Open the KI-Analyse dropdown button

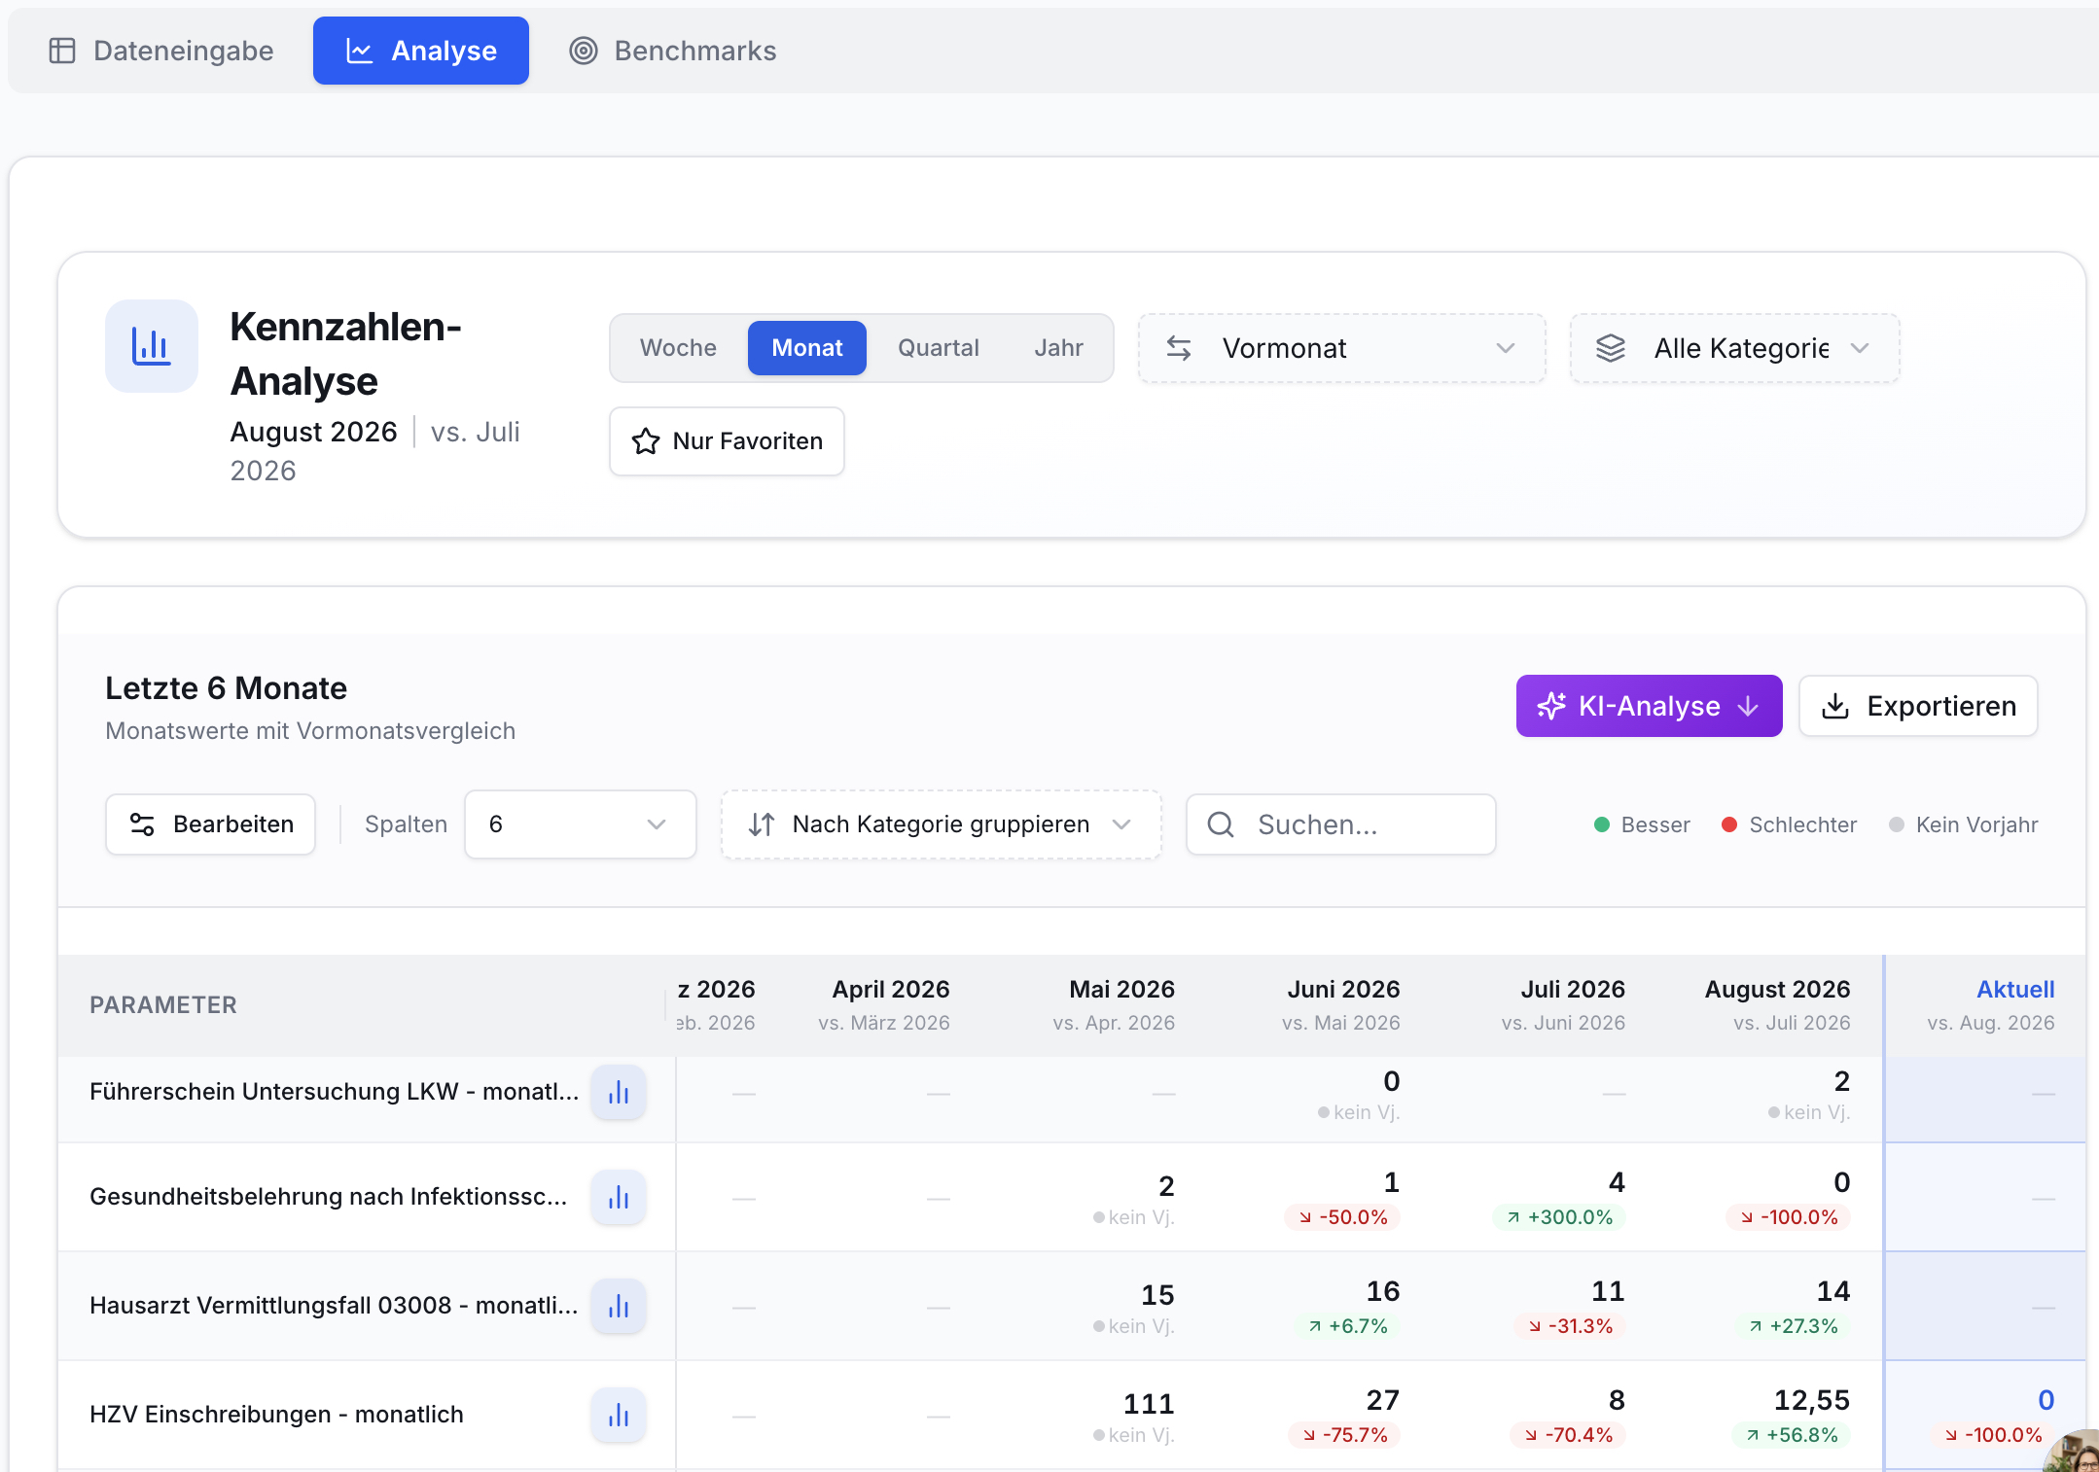(x=1650, y=706)
